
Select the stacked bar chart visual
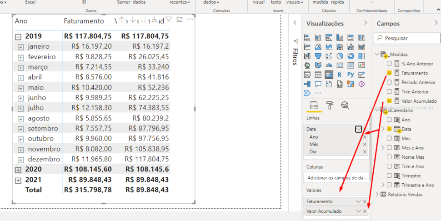tap(307, 37)
